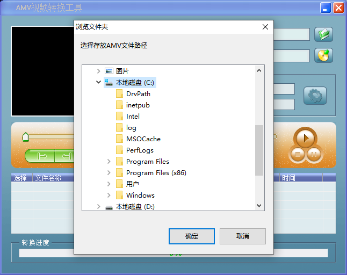Click the 转换进度 progress bar
The width and height of the screenshot is (347, 275).
(x=173, y=253)
